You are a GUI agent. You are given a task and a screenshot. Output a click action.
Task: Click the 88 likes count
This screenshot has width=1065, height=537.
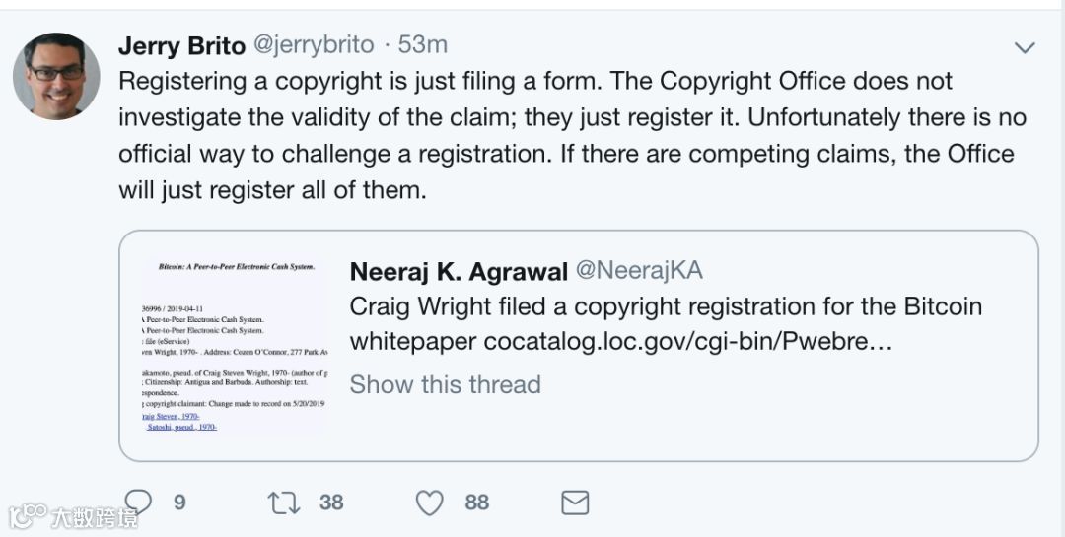point(477,503)
